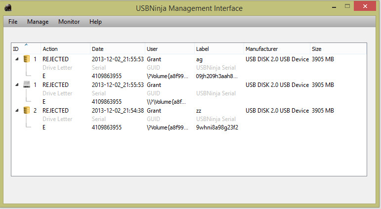
Task: Minimize the USBNinja window
Action: [334, 7]
